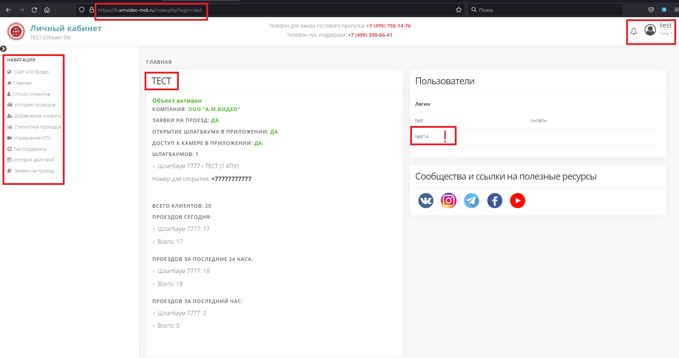Image resolution: width=679 pixels, height=358 pixels.
Task: Click the Личный кабинет header title
Action: coord(66,28)
